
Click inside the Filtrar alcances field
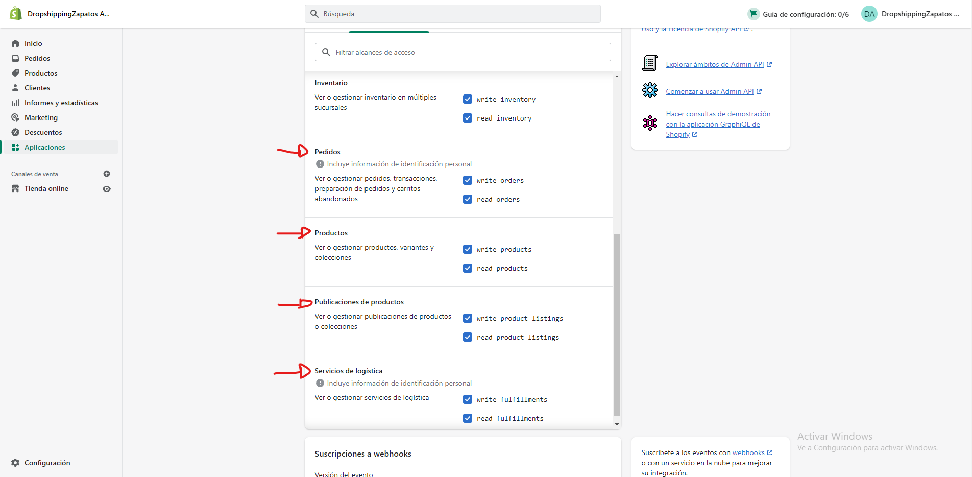point(463,52)
